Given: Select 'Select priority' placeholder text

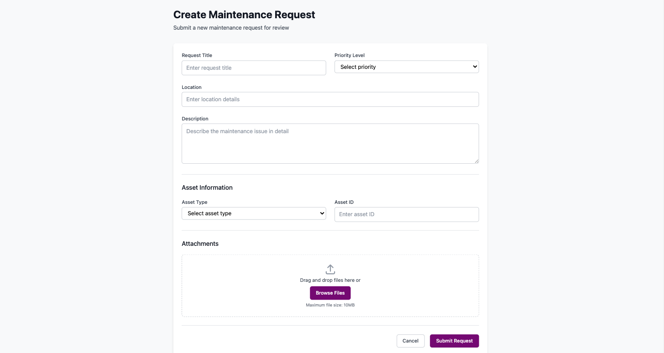Looking at the screenshot, I should tap(357, 67).
